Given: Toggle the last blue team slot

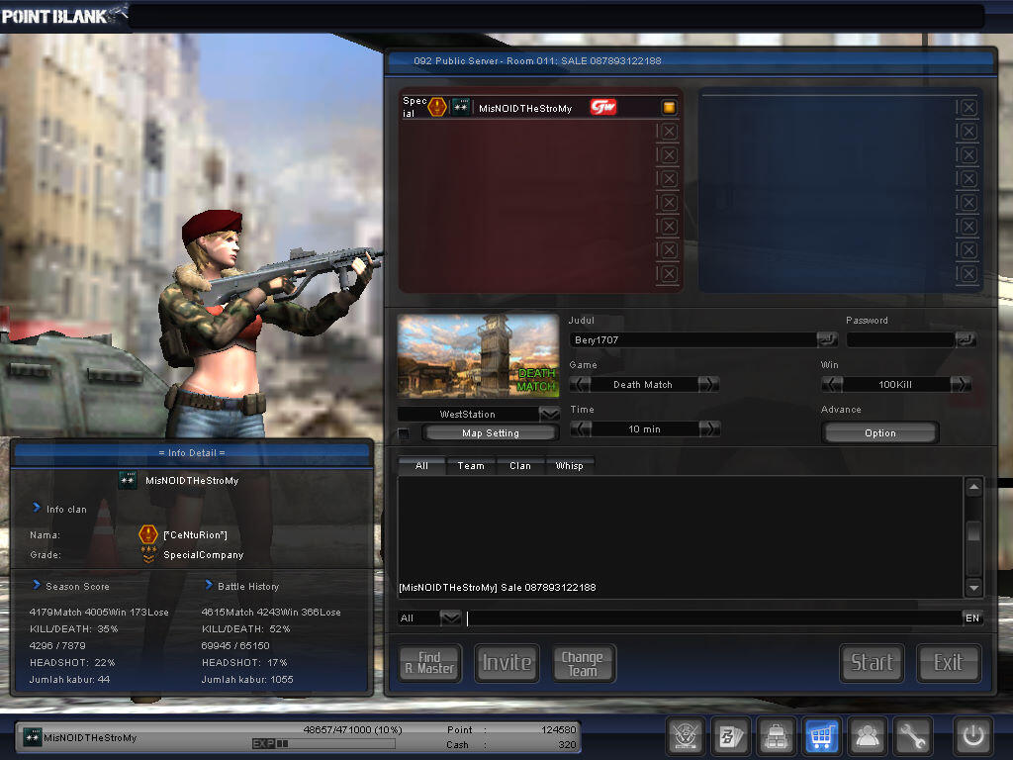Looking at the screenshot, I should coord(968,273).
